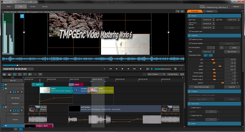Uncheck Automatic Addition
245x132 pixels.
[x=190, y=43]
